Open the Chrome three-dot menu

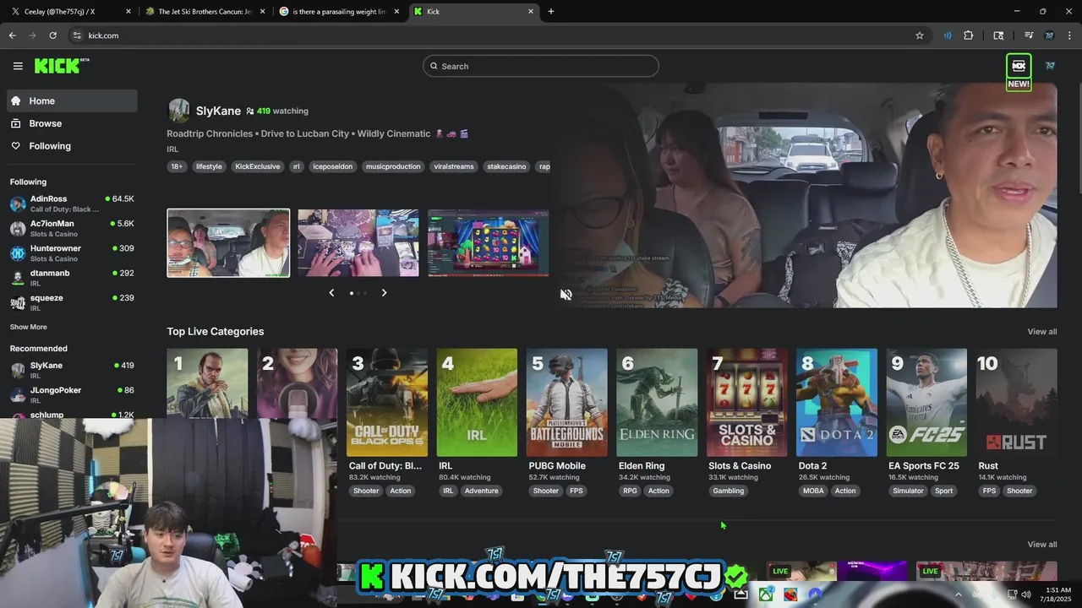pos(1070,35)
